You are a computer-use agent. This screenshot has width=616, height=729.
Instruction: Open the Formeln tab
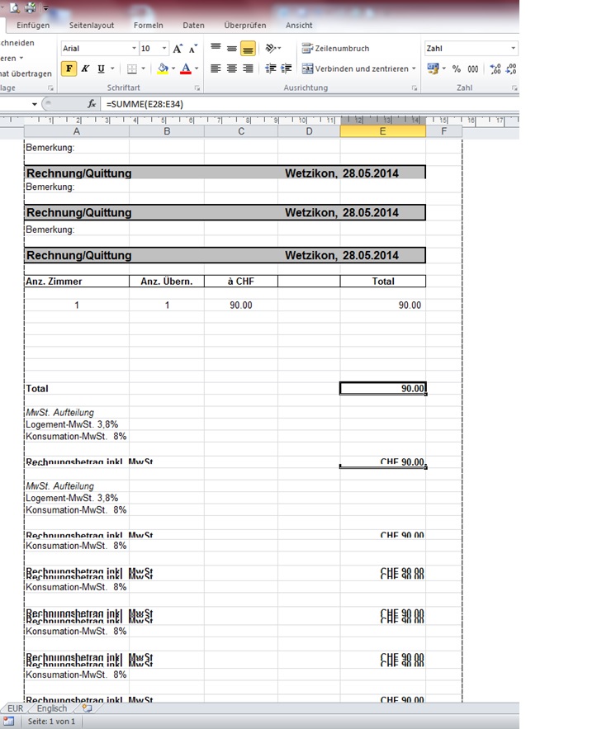[149, 25]
